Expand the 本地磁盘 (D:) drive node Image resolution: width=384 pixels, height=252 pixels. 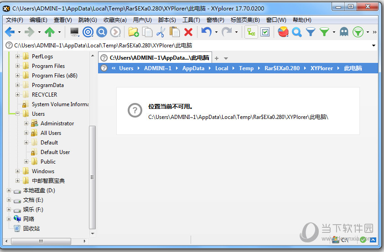coord(9,190)
